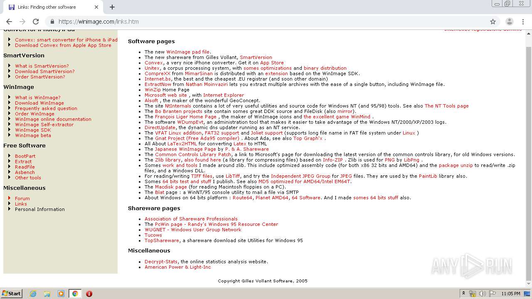Open Internet Explorer from taskbar
This screenshot has height=299, width=532.
(x=33, y=294)
